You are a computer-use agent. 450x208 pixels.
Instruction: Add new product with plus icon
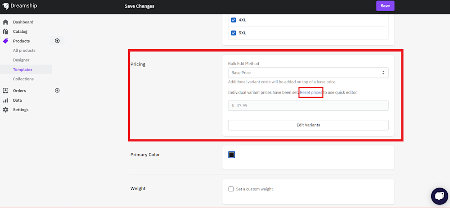pyautogui.click(x=57, y=41)
